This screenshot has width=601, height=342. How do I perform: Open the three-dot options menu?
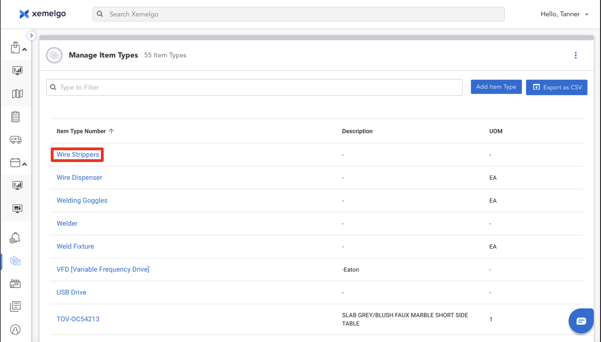point(576,55)
